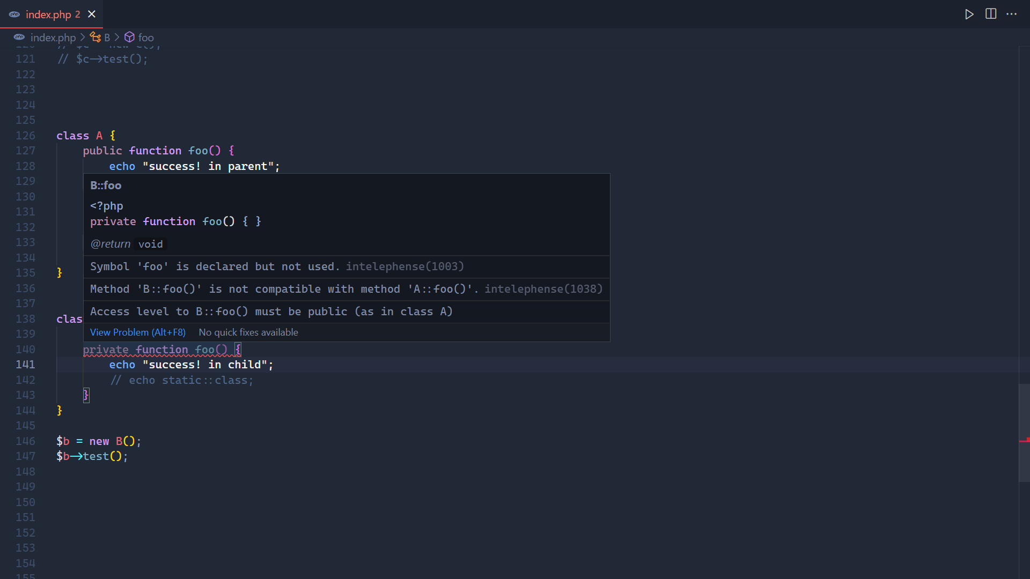
Task: Click the commented '// echo static::class;' line
Action: 182,380
